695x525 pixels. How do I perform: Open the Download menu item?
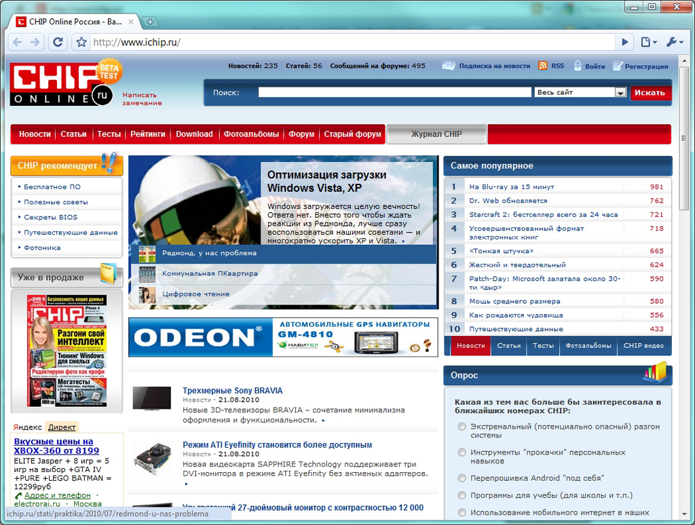[x=194, y=134]
